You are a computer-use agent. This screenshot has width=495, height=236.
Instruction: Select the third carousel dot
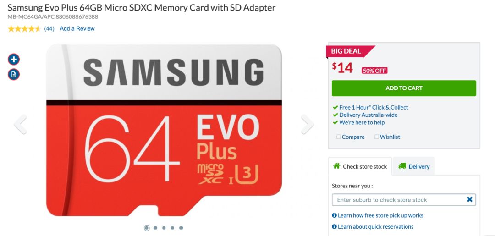[x=164, y=228]
